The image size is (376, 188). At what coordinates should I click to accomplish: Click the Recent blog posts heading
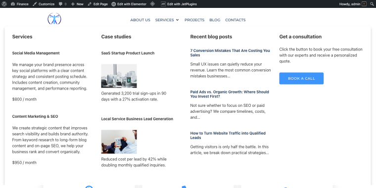tap(211, 37)
